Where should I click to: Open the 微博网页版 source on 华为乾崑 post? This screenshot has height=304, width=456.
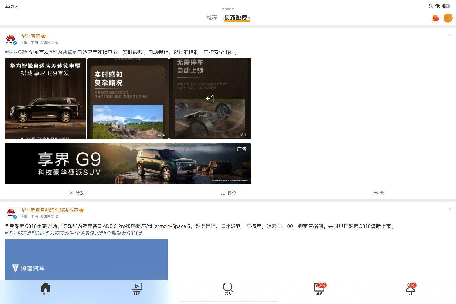[49, 217]
